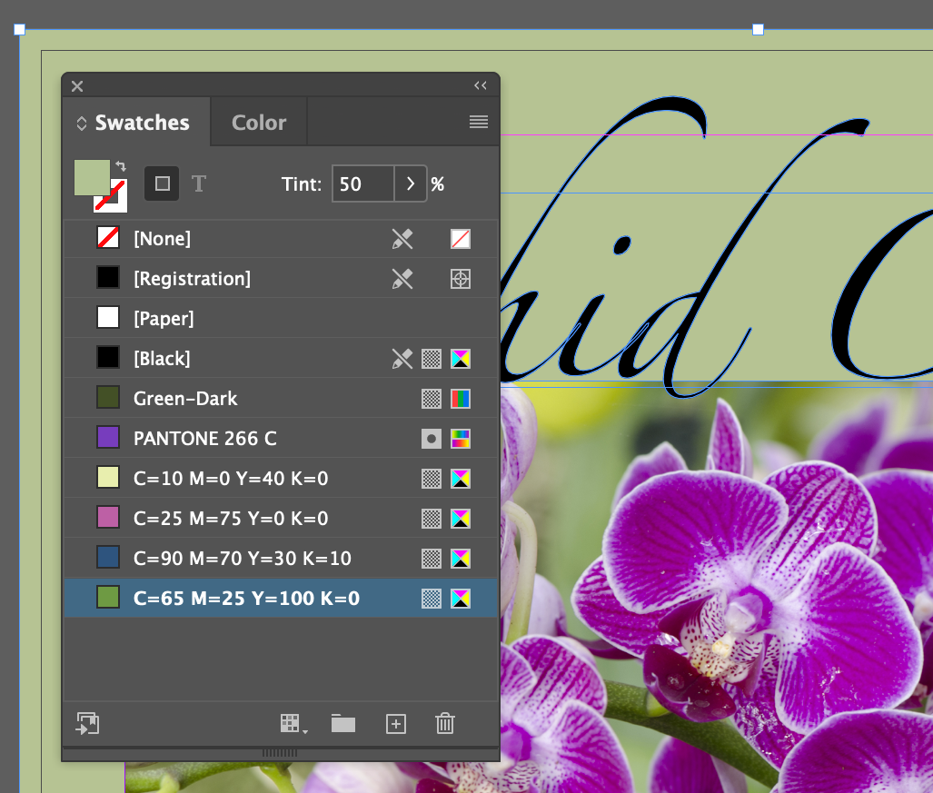Screen dimensions: 933x793
Task: Click the Tint value field
Action: (363, 183)
